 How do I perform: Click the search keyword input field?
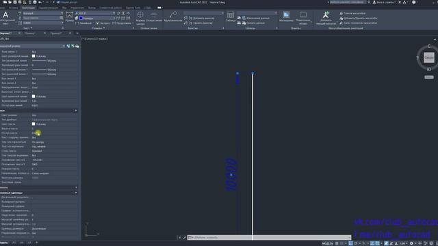348,2
